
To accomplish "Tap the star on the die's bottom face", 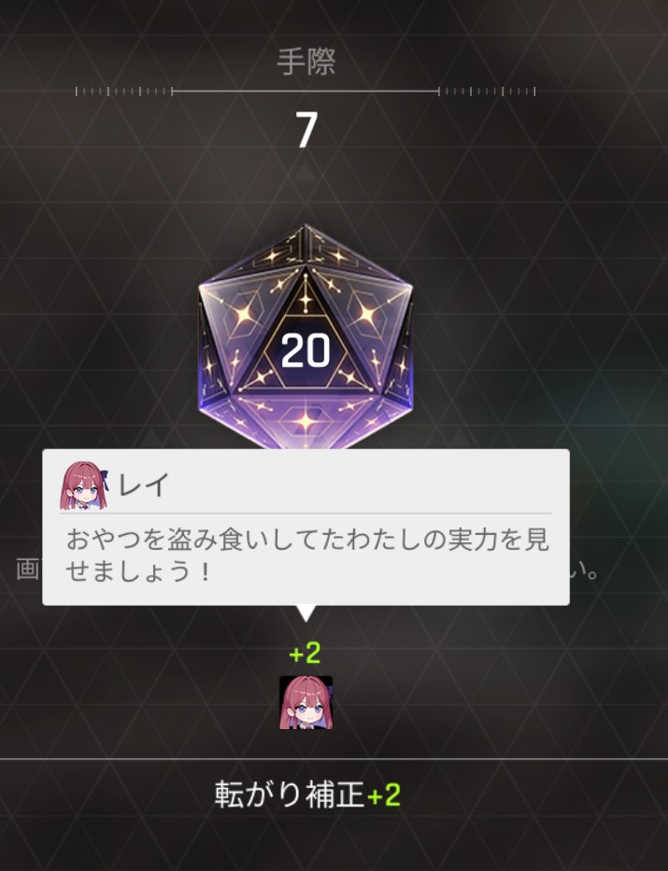I will coord(306,422).
